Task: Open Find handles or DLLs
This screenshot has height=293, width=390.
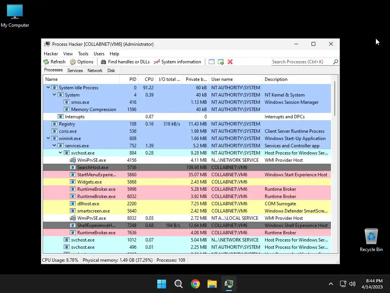Action: point(125,62)
